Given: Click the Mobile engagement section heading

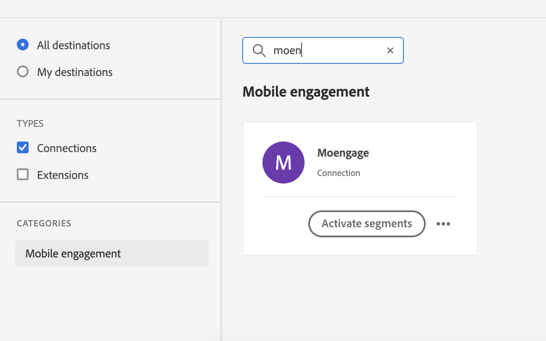Looking at the screenshot, I should [306, 92].
